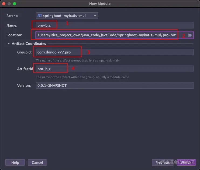The height and width of the screenshot is (170, 200).
Task: Click the Maven 'm' icon in the Parent field
Action: (x=40, y=16)
